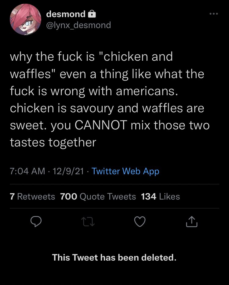The width and height of the screenshot is (229, 285).
Task: Click the 12/9/21 date
Action: 68,171
